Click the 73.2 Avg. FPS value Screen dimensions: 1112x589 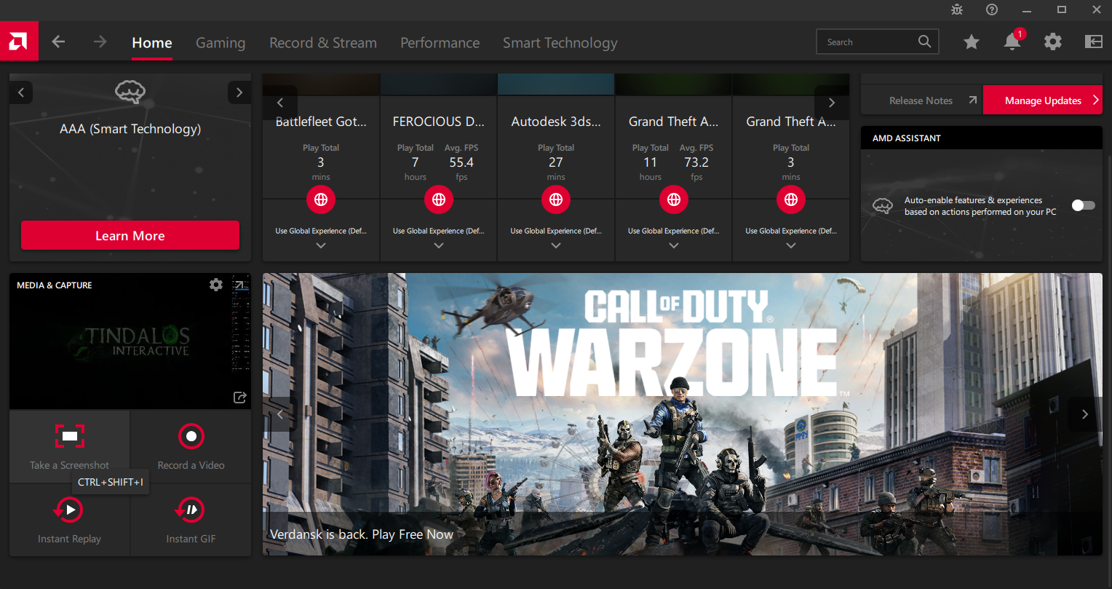[x=696, y=162]
